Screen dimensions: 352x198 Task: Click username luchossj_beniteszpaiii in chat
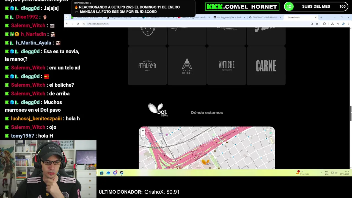(36, 119)
